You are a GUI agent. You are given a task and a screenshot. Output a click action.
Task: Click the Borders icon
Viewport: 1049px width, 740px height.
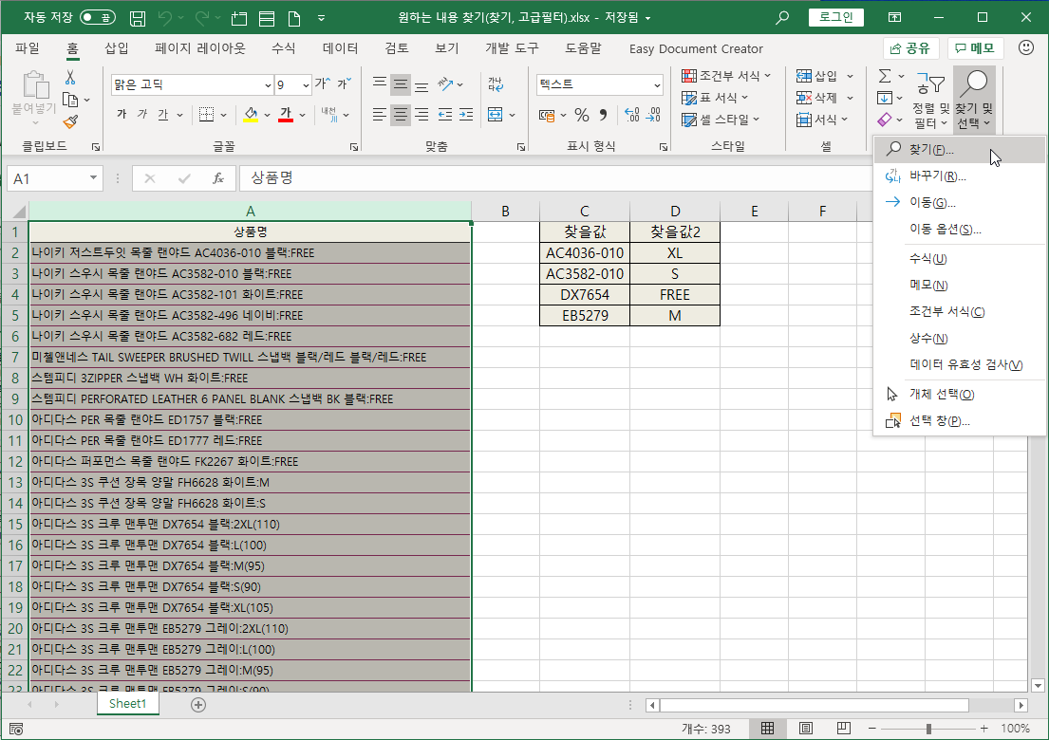tap(207, 114)
